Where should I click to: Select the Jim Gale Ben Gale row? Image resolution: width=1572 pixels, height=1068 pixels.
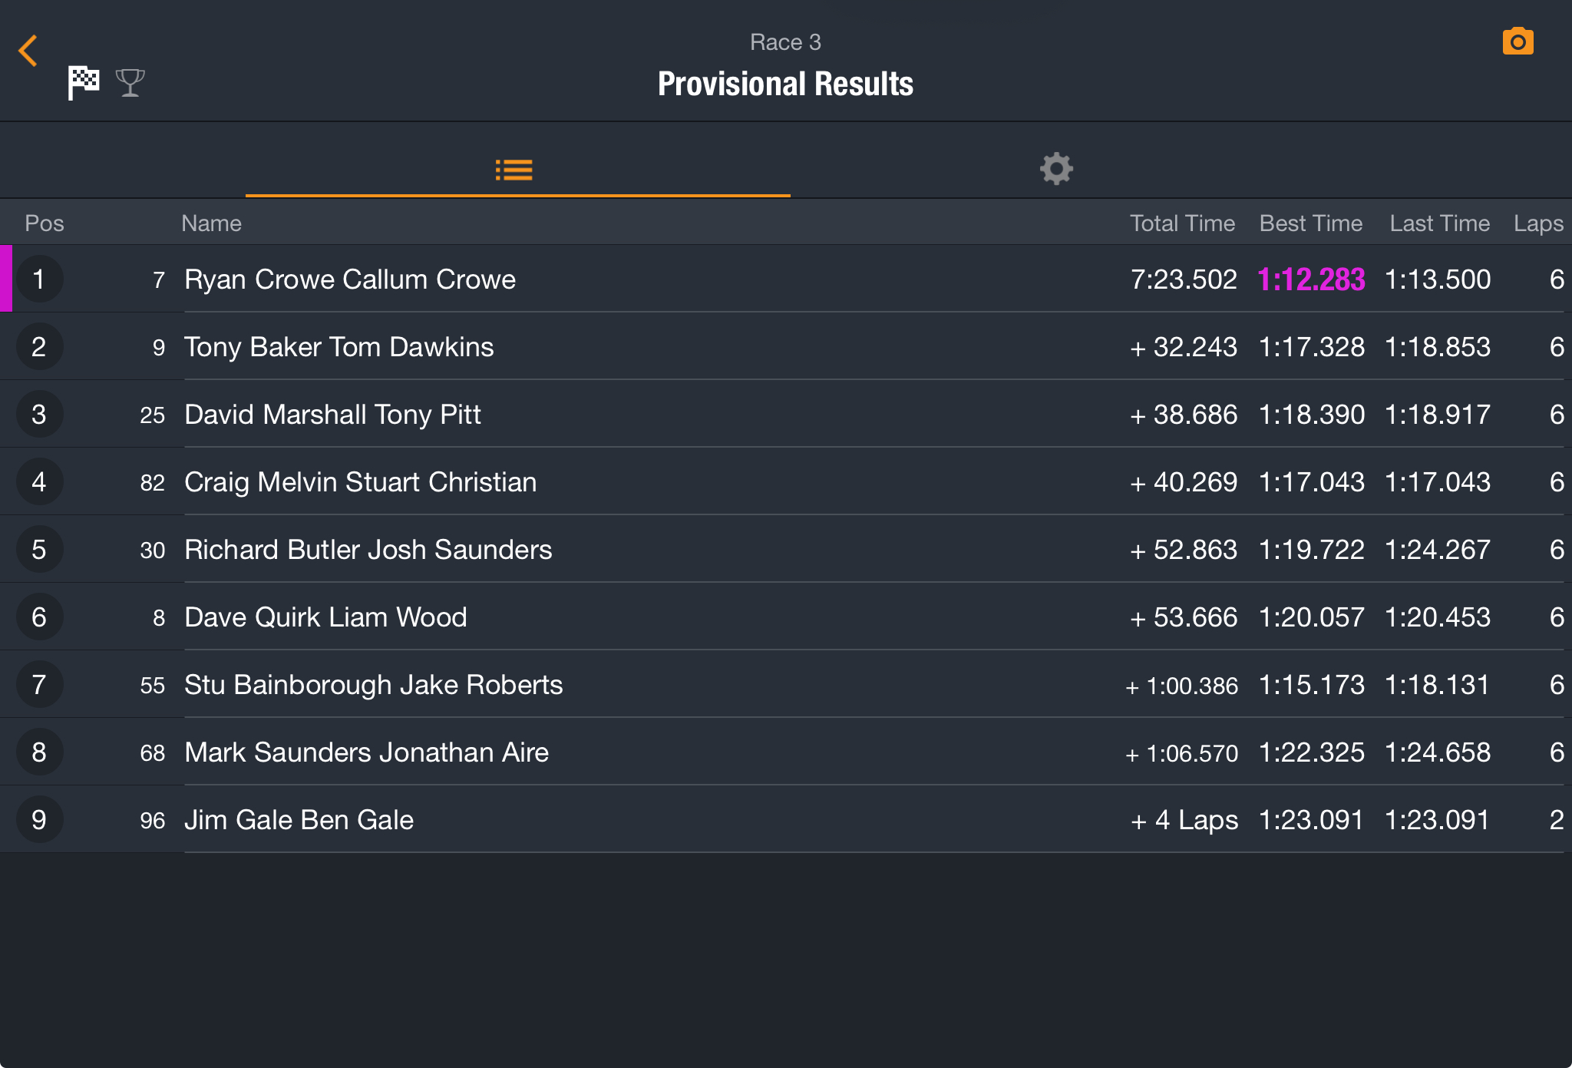click(786, 819)
